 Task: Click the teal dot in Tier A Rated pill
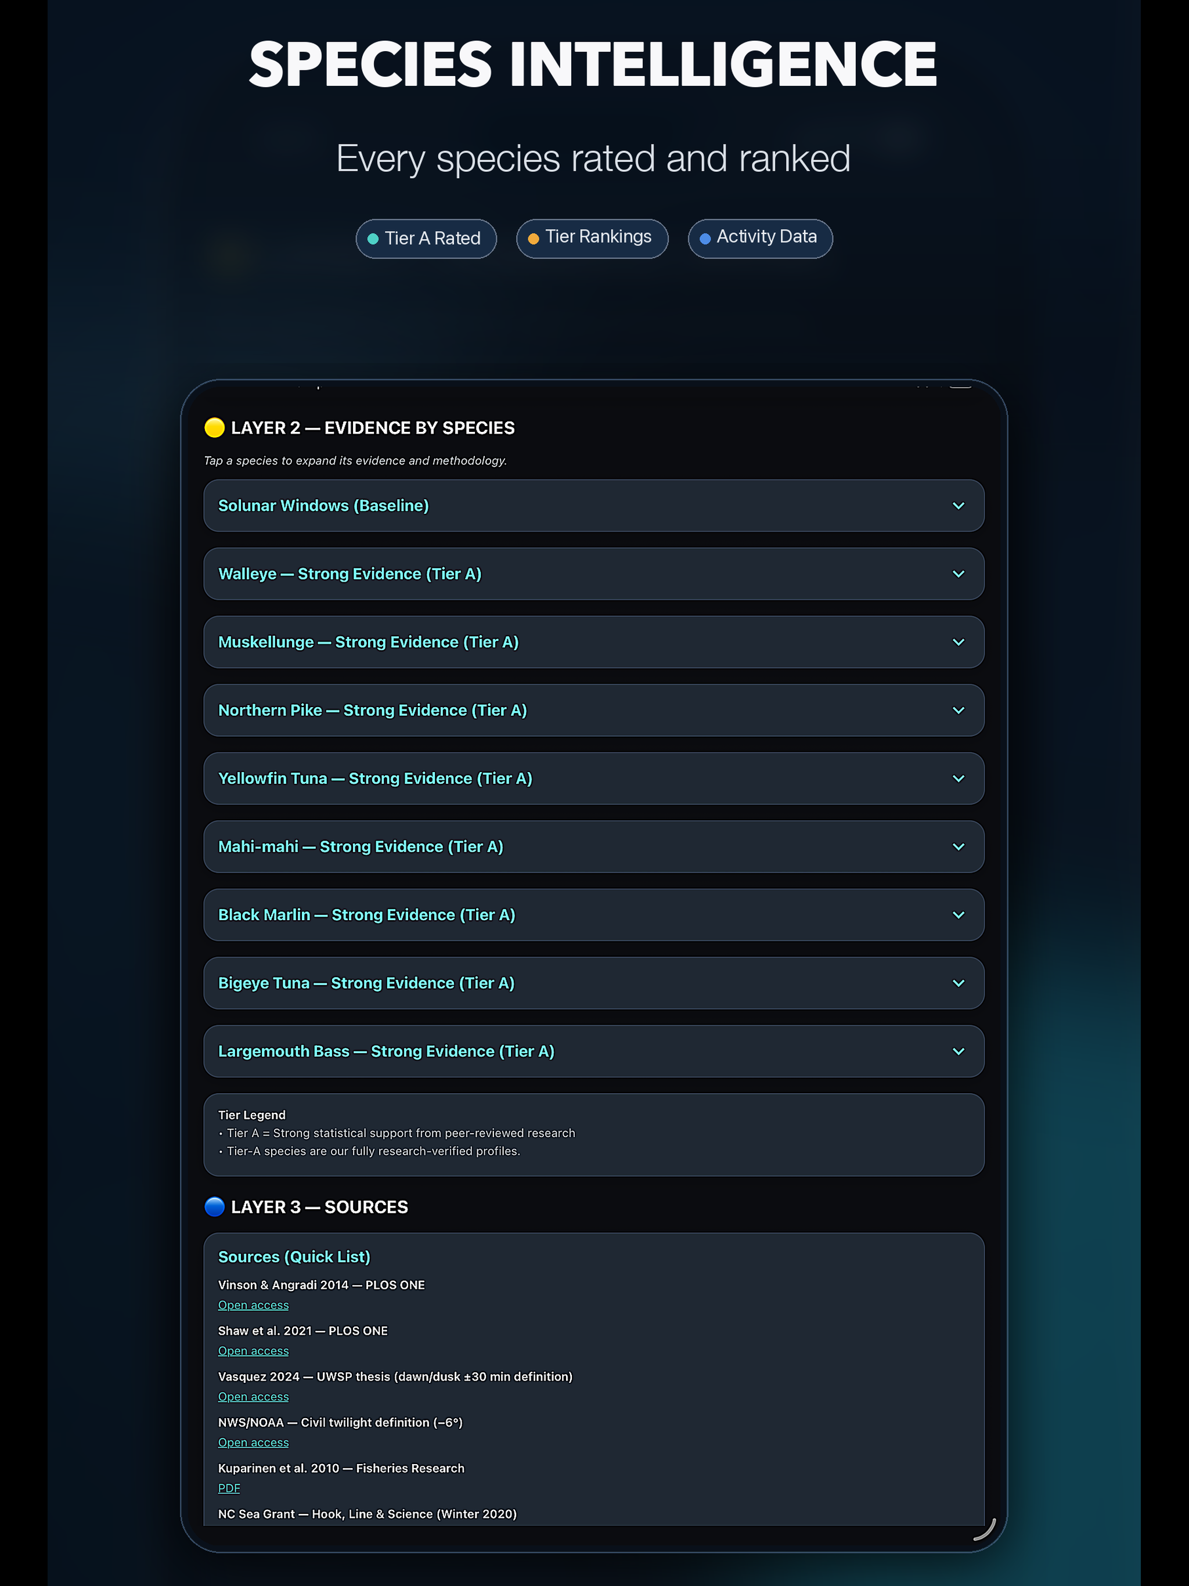[x=373, y=239]
